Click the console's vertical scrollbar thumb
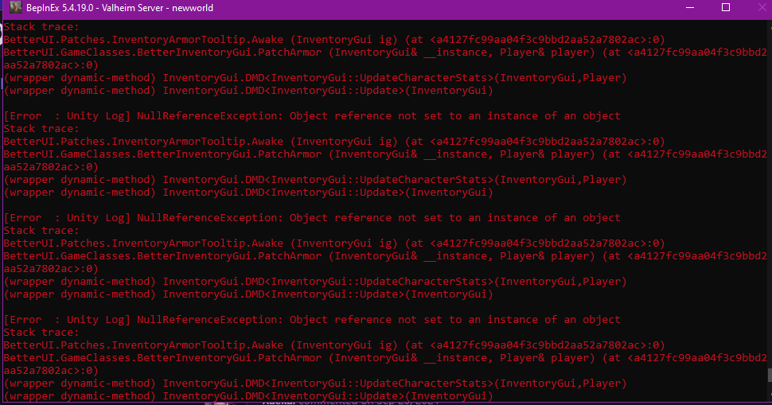The image size is (772, 405). click(x=770, y=375)
